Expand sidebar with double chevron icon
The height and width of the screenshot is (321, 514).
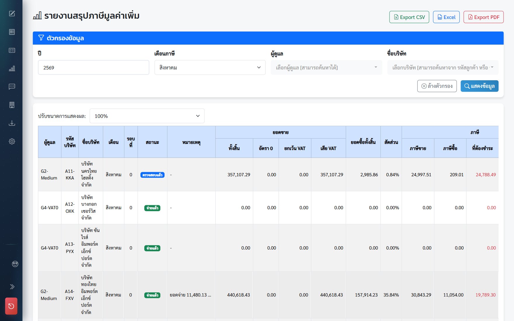coord(12,287)
